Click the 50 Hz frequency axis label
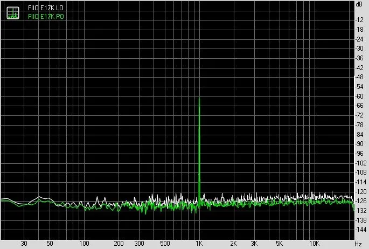The width and height of the screenshot is (369, 249). click(50, 244)
